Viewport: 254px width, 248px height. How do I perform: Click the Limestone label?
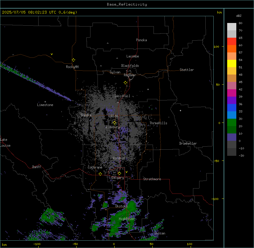coord(45,105)
